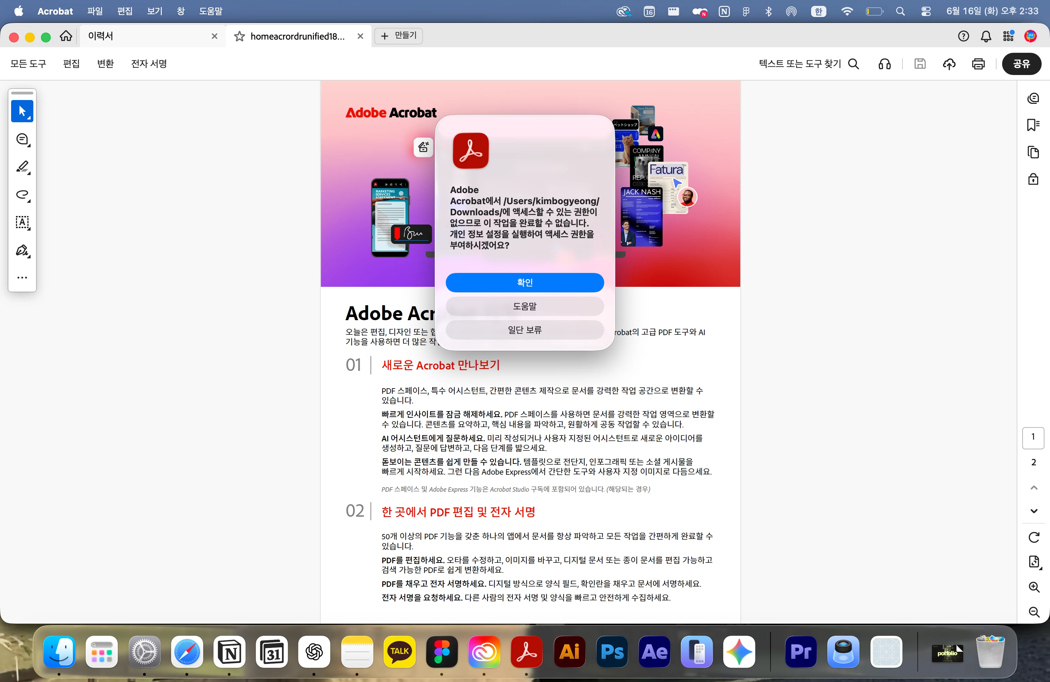Open the page thumbnails panel
This screenshot has height=682, width=1050.
coord(1033,152)
